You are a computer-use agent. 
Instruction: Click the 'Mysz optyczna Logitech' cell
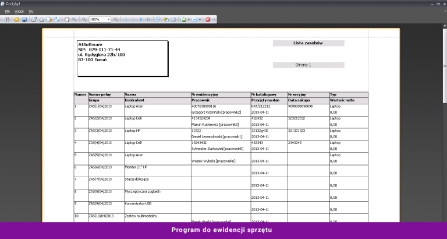[143, 192]
